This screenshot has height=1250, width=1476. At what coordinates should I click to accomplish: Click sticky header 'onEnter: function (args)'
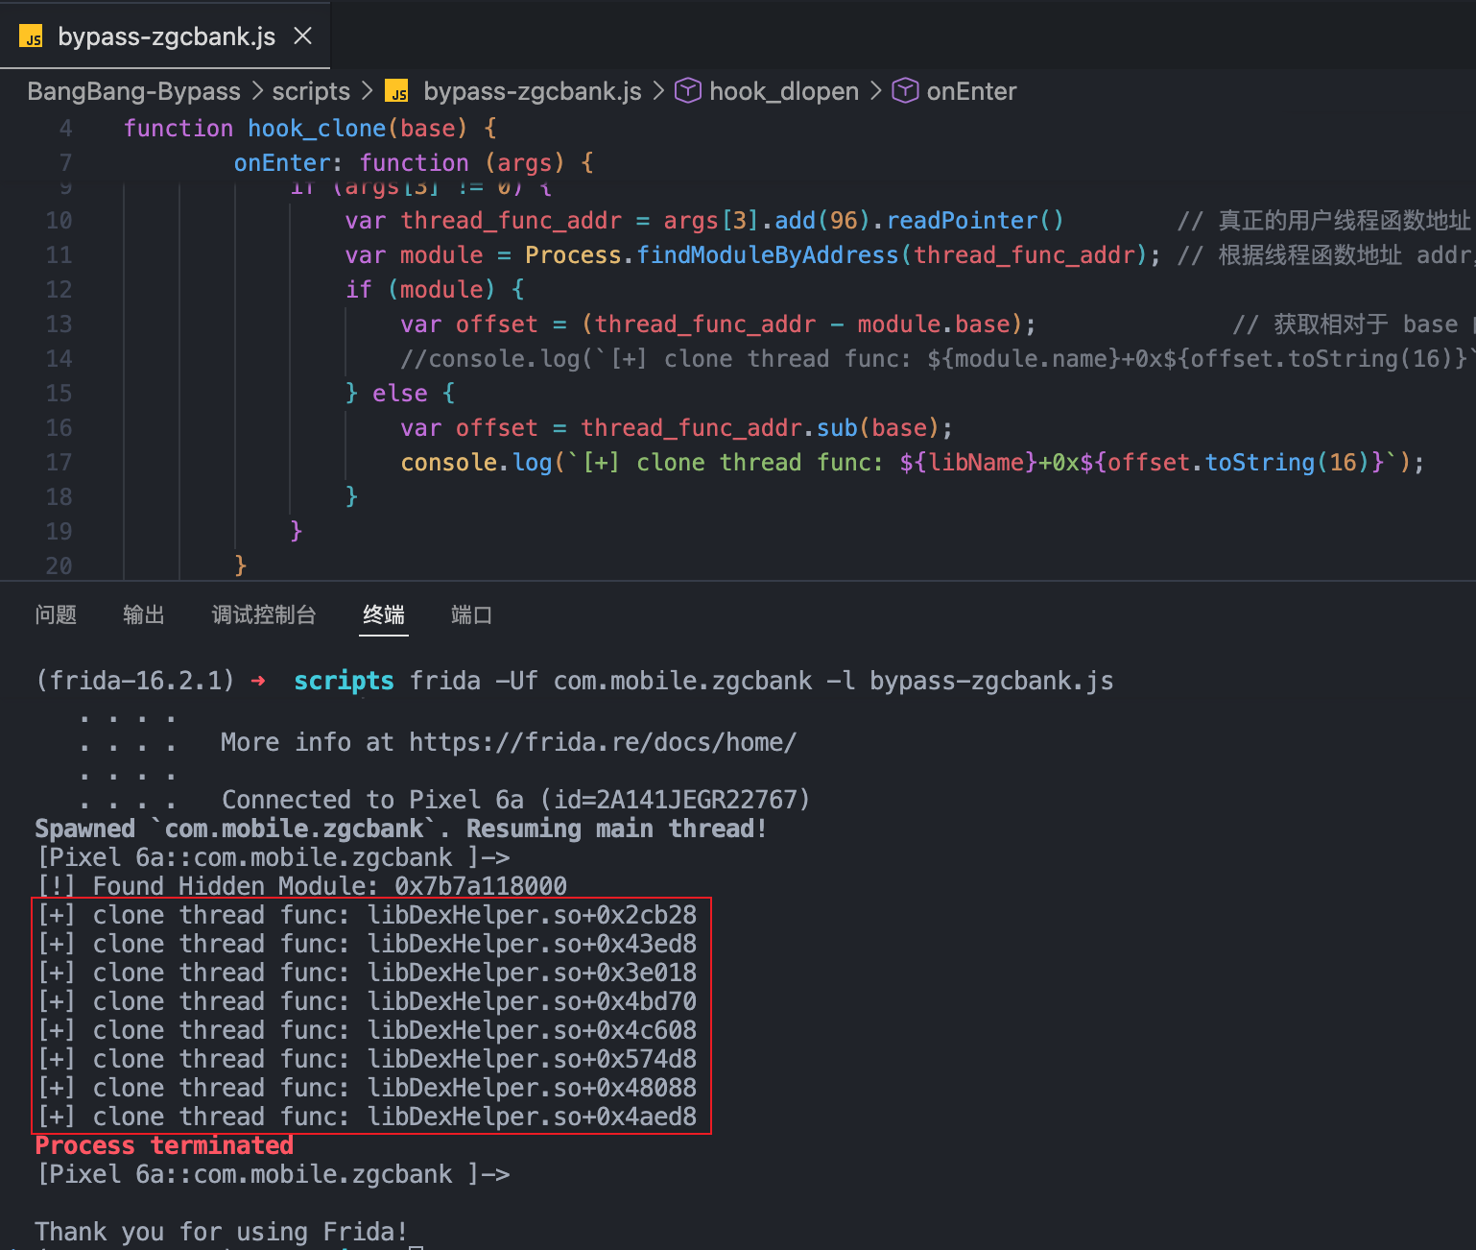(x=414, y=163)
